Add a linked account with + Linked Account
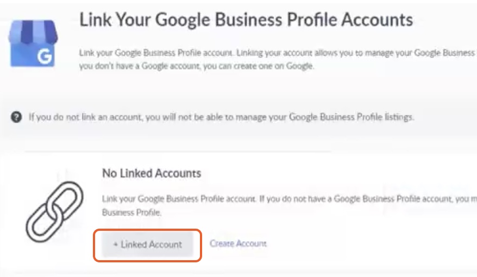Screen dimensions: 477x277 coord(148,244)
